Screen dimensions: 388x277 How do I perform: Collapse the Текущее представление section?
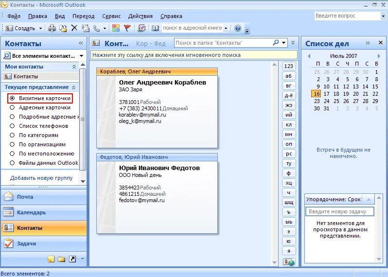click(74, 87)
